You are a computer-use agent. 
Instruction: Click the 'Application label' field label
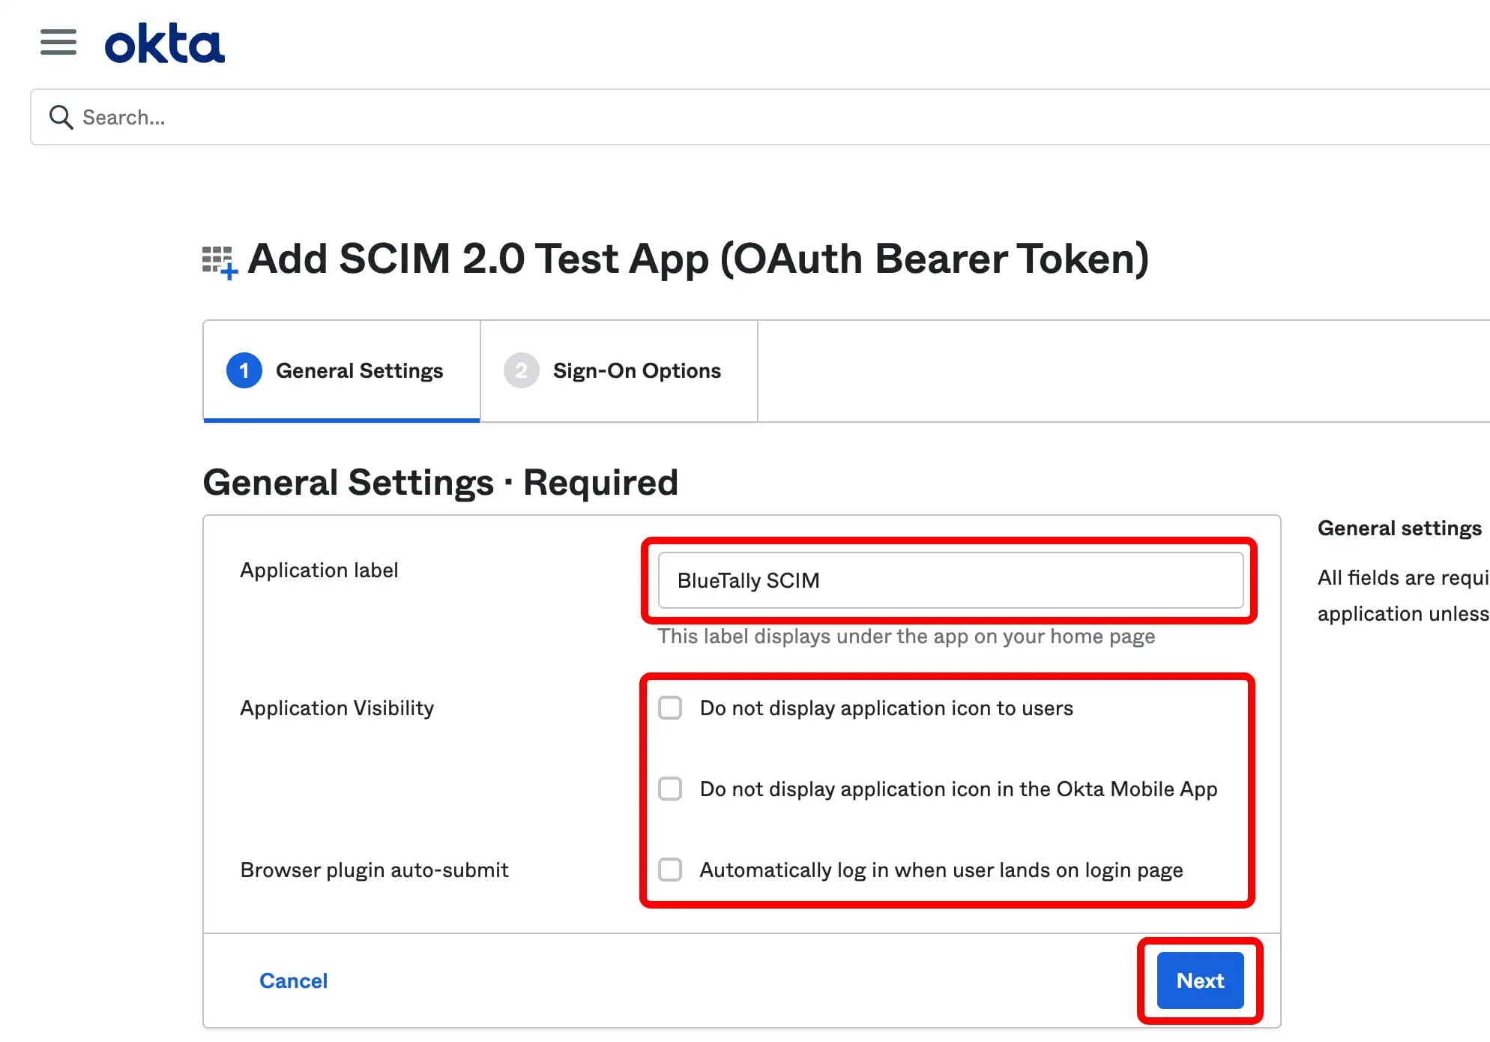pyautogui.click(x=319, y=570)
